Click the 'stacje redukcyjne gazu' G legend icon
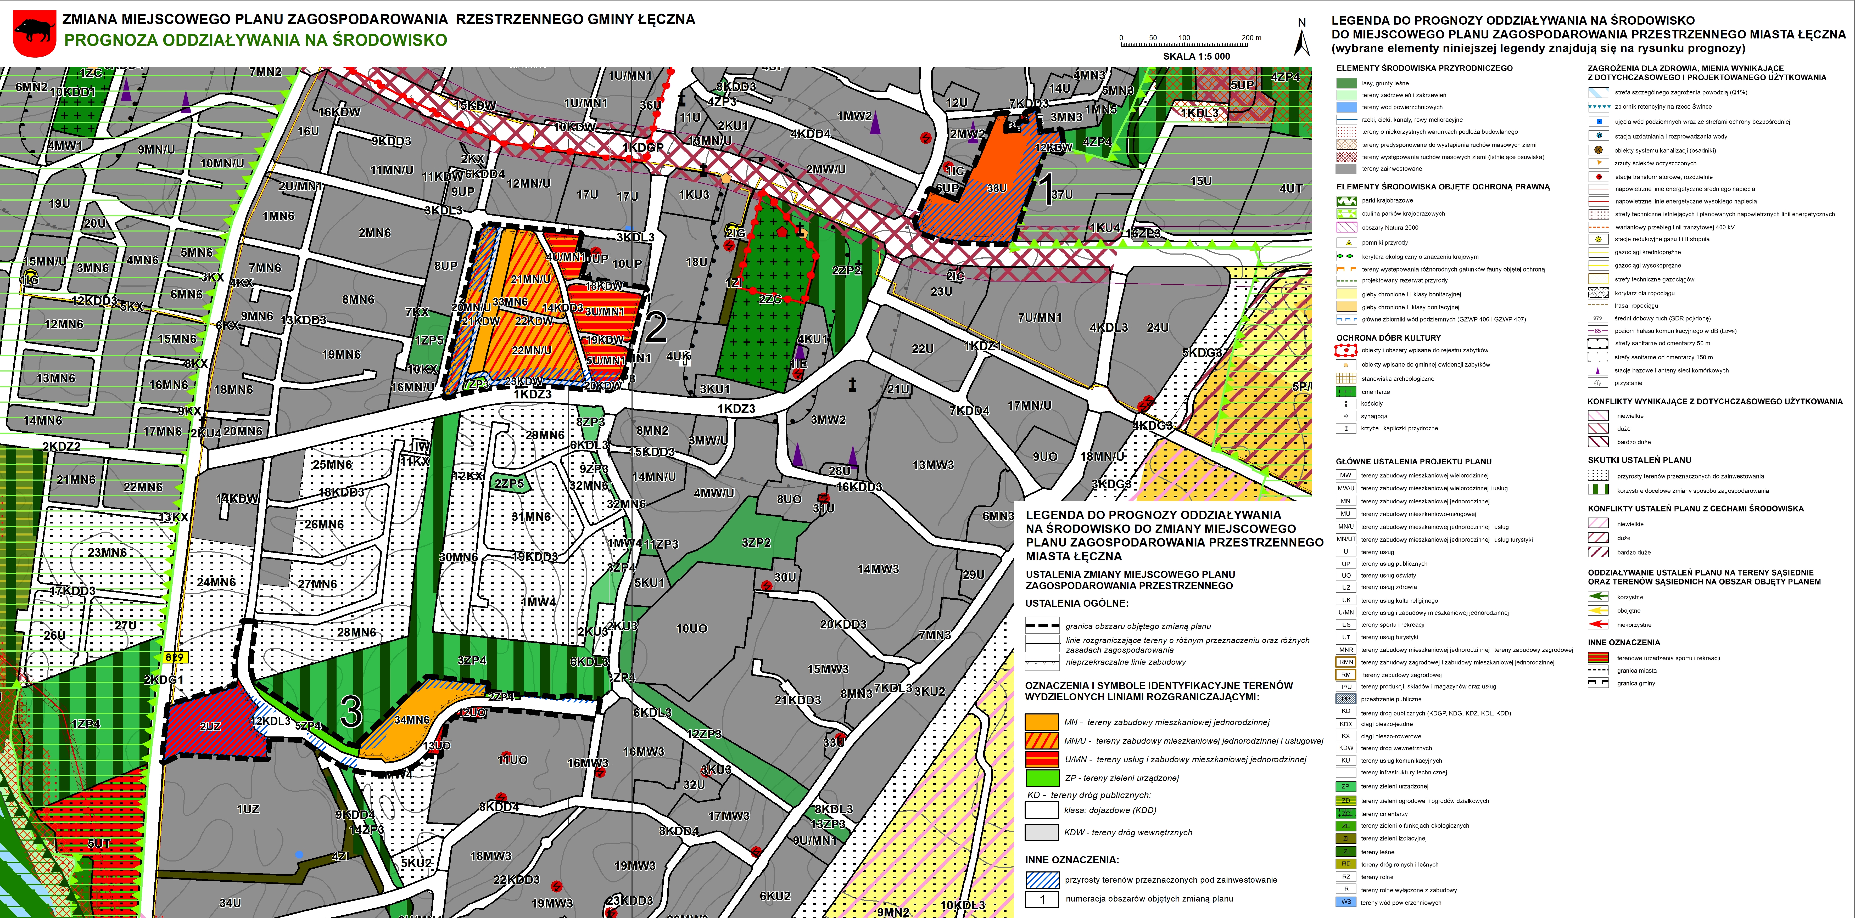 (x=1599, y=239)
